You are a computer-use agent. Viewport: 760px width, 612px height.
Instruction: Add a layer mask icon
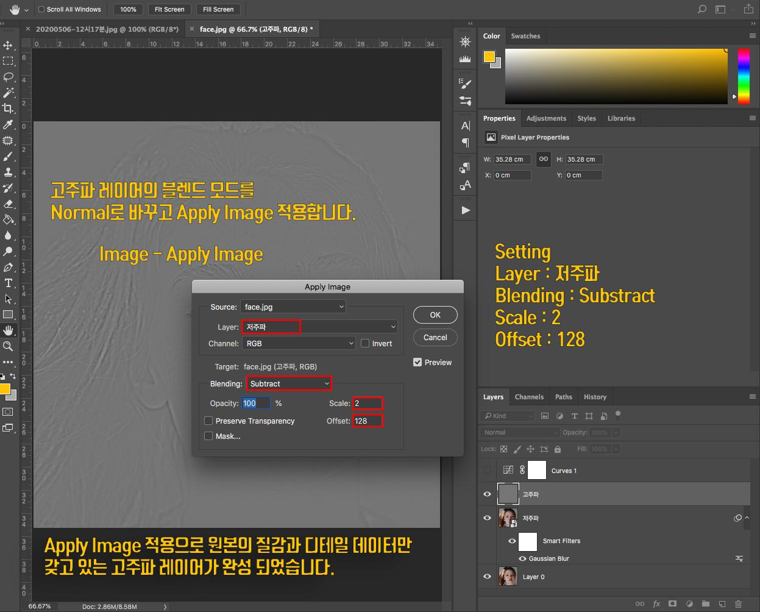[x=672, y=604]
